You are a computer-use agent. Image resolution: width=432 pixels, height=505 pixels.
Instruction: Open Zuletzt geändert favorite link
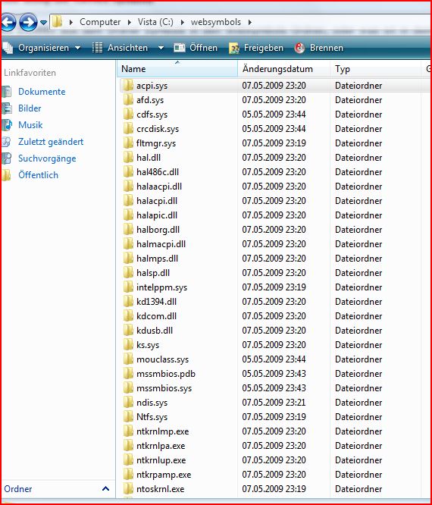[51, 142]
